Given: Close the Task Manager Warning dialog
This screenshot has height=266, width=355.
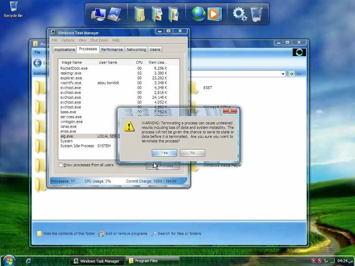Looking at the screenshot, I should [x=230, y=110].
